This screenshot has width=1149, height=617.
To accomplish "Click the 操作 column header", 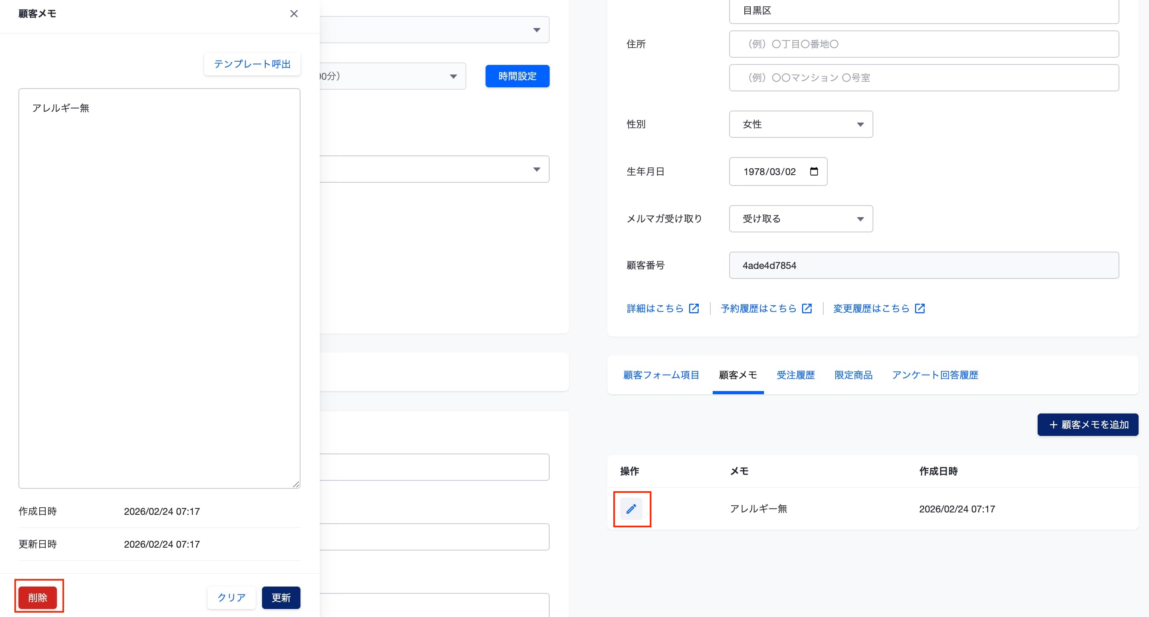I will 629,471.
